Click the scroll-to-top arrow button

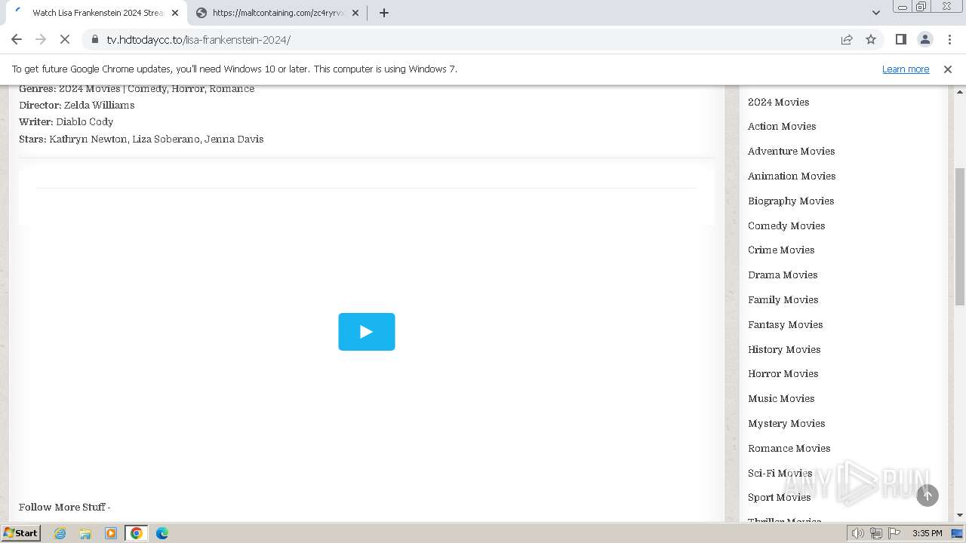[x=928, y=495]
